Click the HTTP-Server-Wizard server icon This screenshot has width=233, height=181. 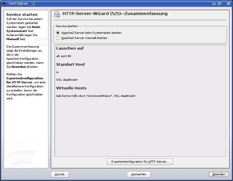57,14
